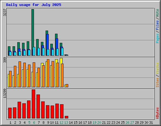Image resolution: width=161 pixels, height=126 pixels.
Task: Click the orange sites bar for day 3
Action: click(x=20, y=74)
